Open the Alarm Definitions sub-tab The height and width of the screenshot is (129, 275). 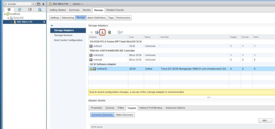[x=96, y=18]
